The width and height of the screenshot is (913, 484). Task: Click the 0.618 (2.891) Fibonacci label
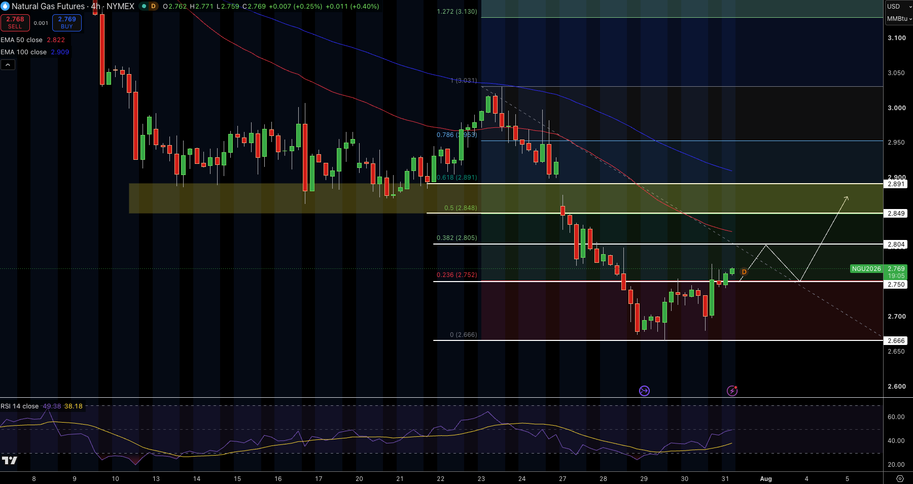click(x=457, y=178)
